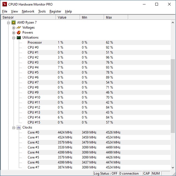Image resolution: width=176 pixels, height=176 pixels.
Task: Click the 96 % max value of CPU #2
Action: click(x=109, y=57)
